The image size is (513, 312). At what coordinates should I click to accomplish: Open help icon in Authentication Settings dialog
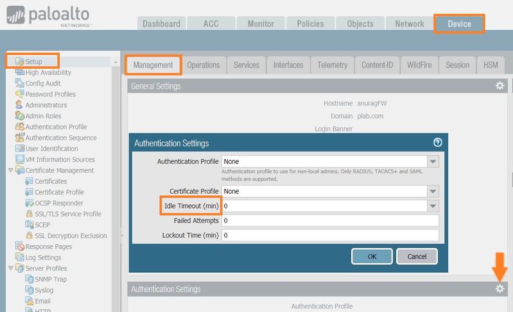[437, 143]
